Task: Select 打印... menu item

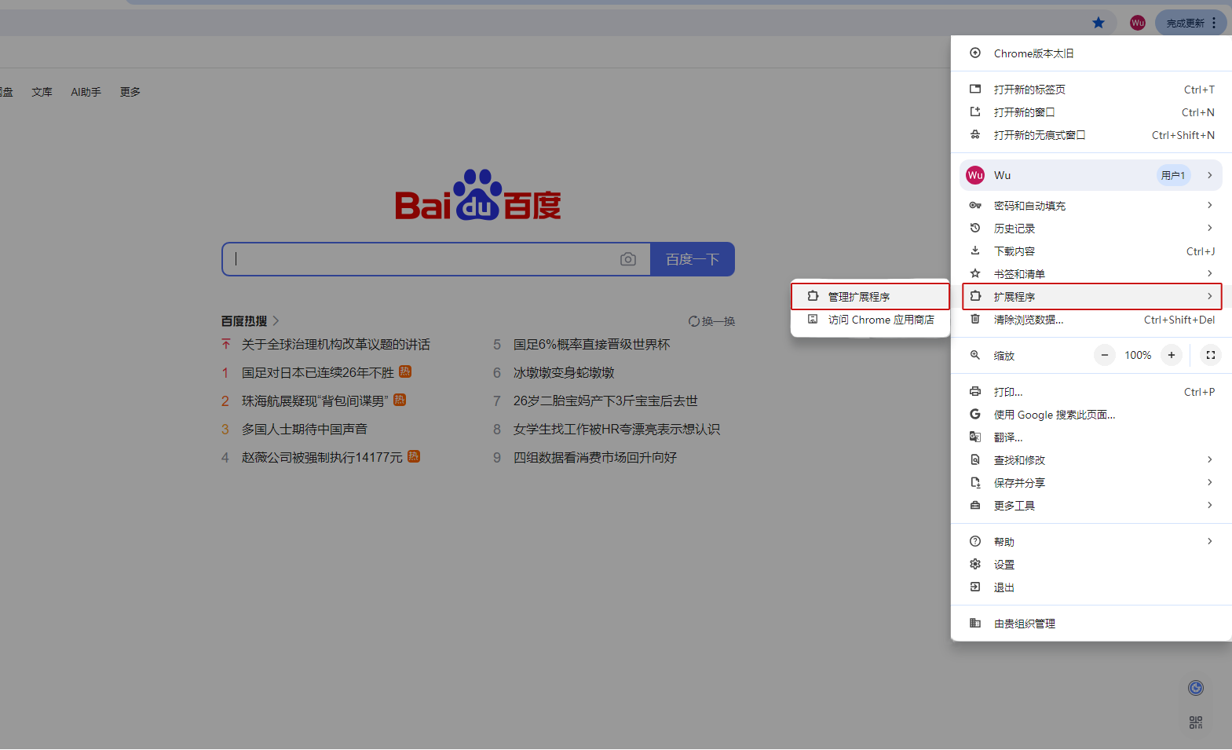Action: pos(1091,392)
